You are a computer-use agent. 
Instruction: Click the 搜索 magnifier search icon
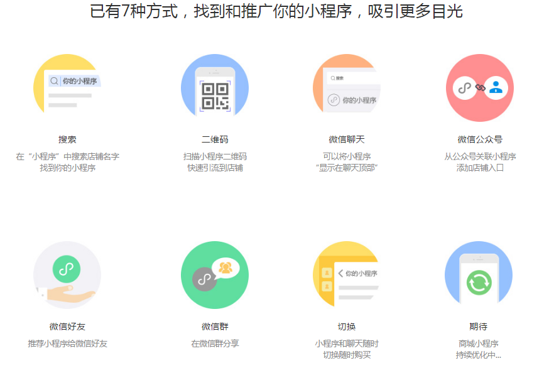56,80
